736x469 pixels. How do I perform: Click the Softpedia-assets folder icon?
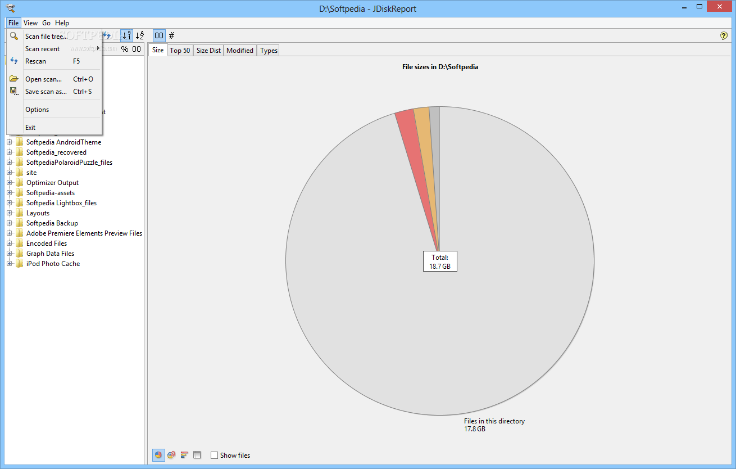coord(20,193)
